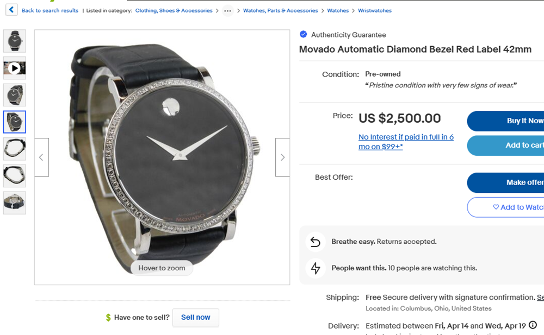Expand the collapsed breadcrumb ellipsis
The width and height of the screenshot is (544, 335).
click(x=227, y=11)
